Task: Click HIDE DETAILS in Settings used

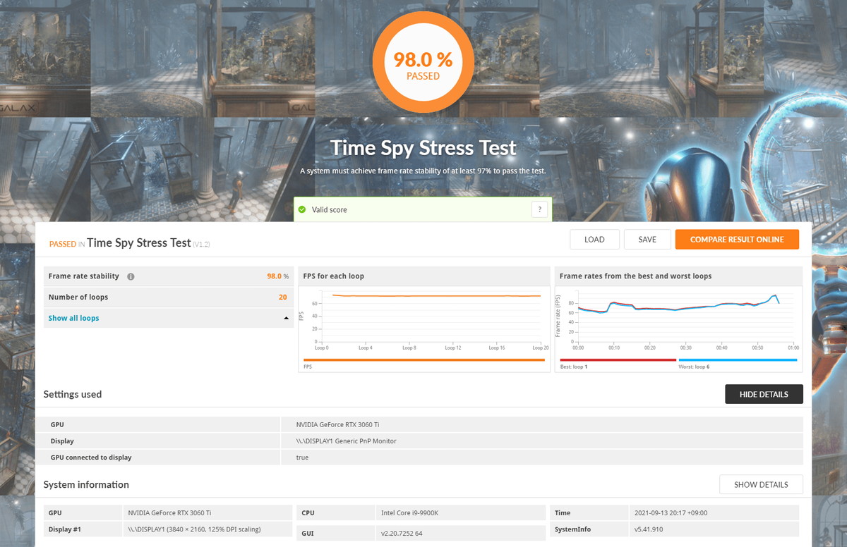Action: coord(764,394)
